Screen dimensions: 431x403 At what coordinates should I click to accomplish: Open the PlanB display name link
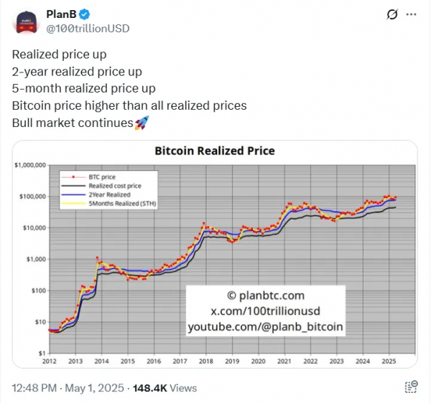tap(61, 14)
